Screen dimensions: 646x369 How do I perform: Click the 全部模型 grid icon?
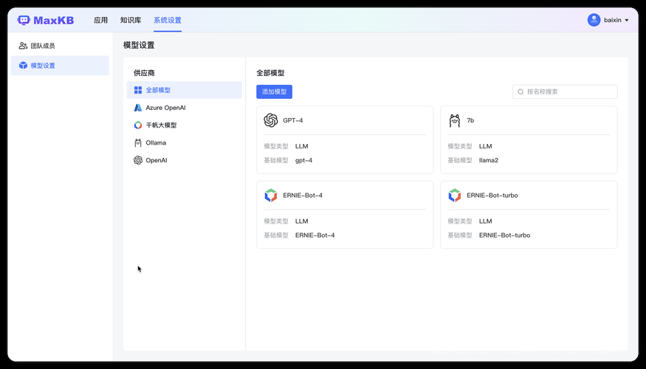(x=138, y=90)
